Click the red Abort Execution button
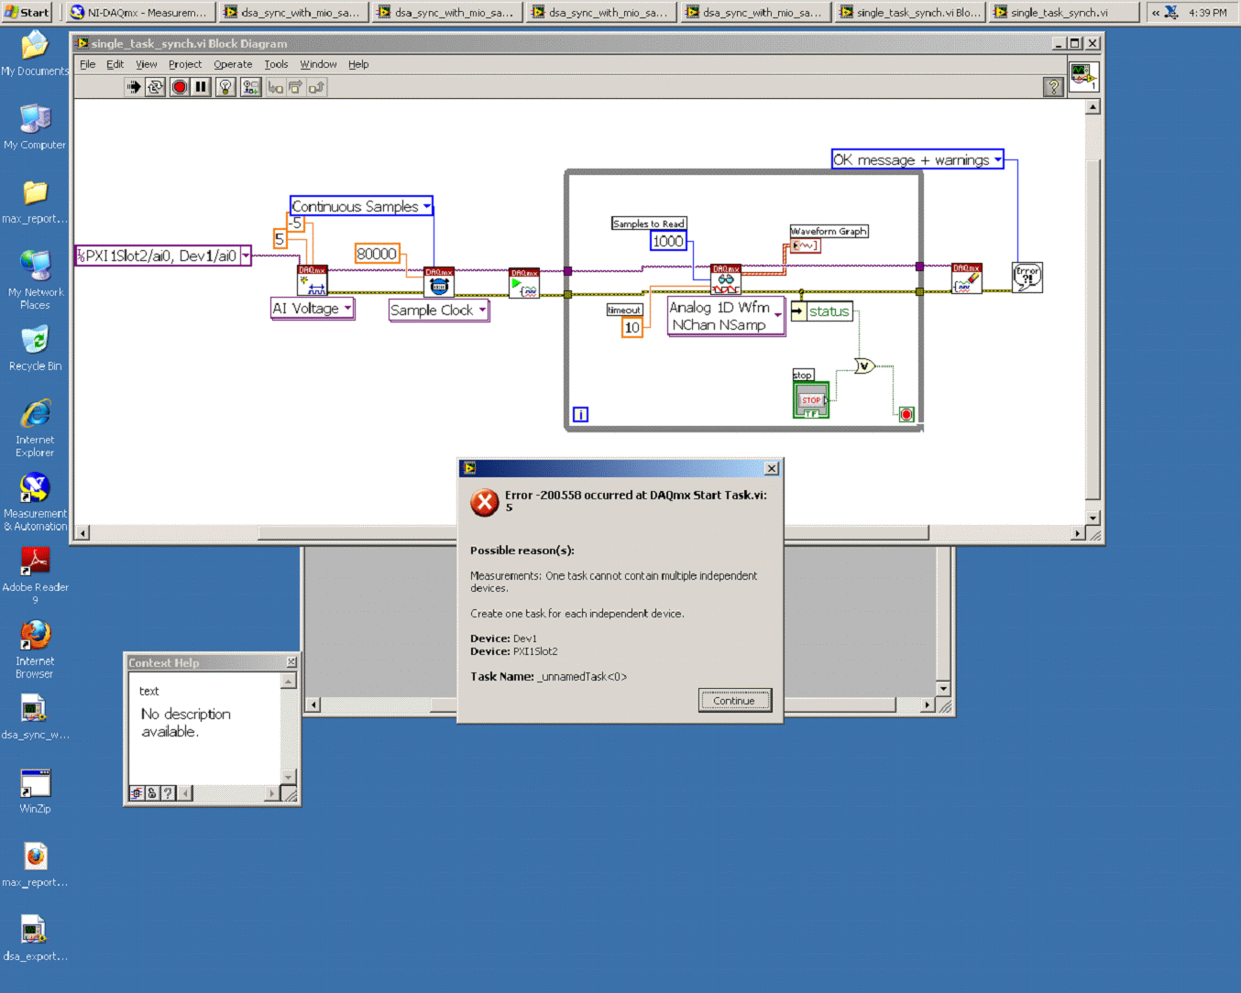The image size is (1241, 993). pos(180,87)
